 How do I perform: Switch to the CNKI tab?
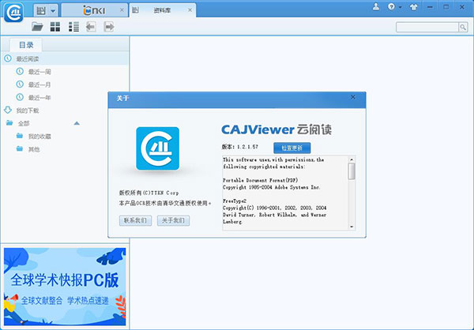94,10
